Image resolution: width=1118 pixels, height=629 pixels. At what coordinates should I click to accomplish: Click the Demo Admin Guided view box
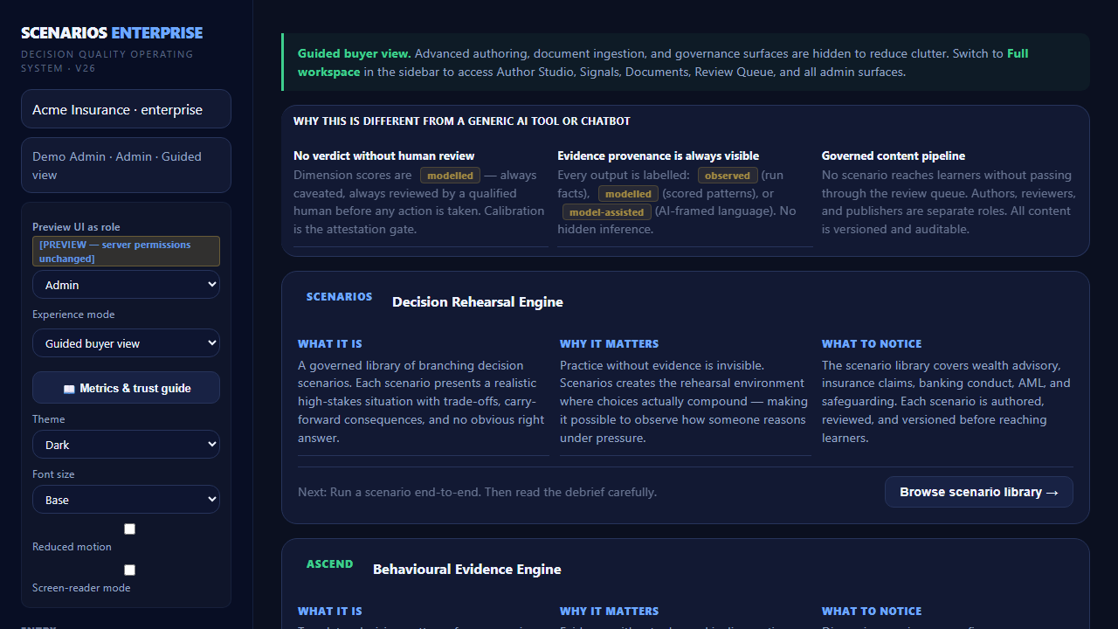(126, 165)
